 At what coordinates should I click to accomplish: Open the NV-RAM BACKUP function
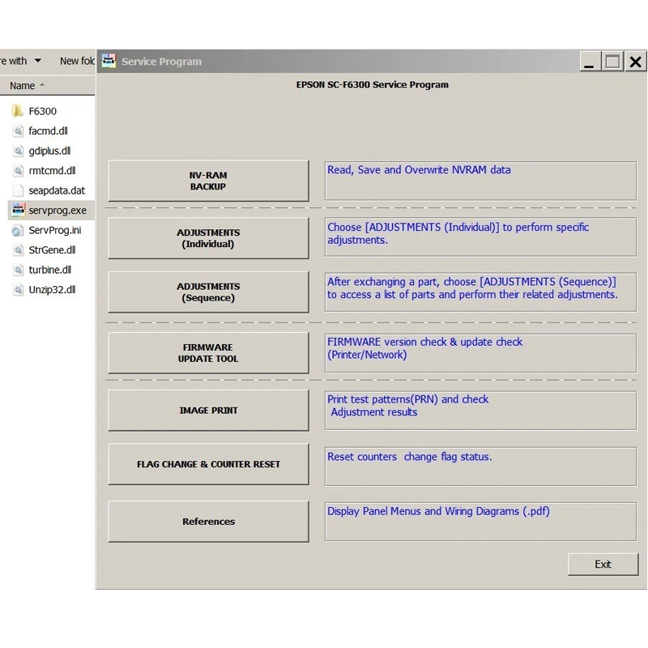pyautogui.click(x=208, y=181)
